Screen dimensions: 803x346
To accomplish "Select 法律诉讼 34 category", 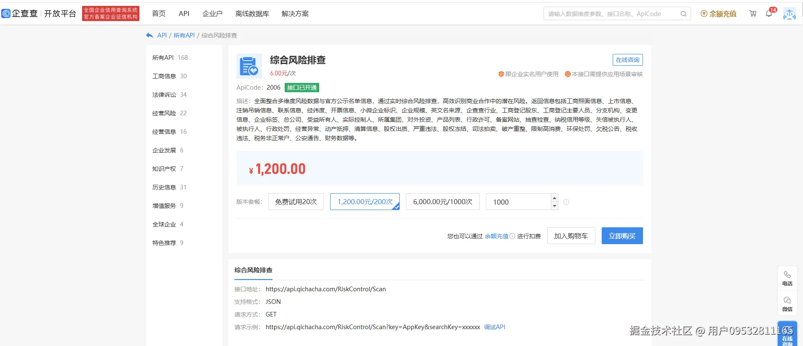I will (170, 95).
